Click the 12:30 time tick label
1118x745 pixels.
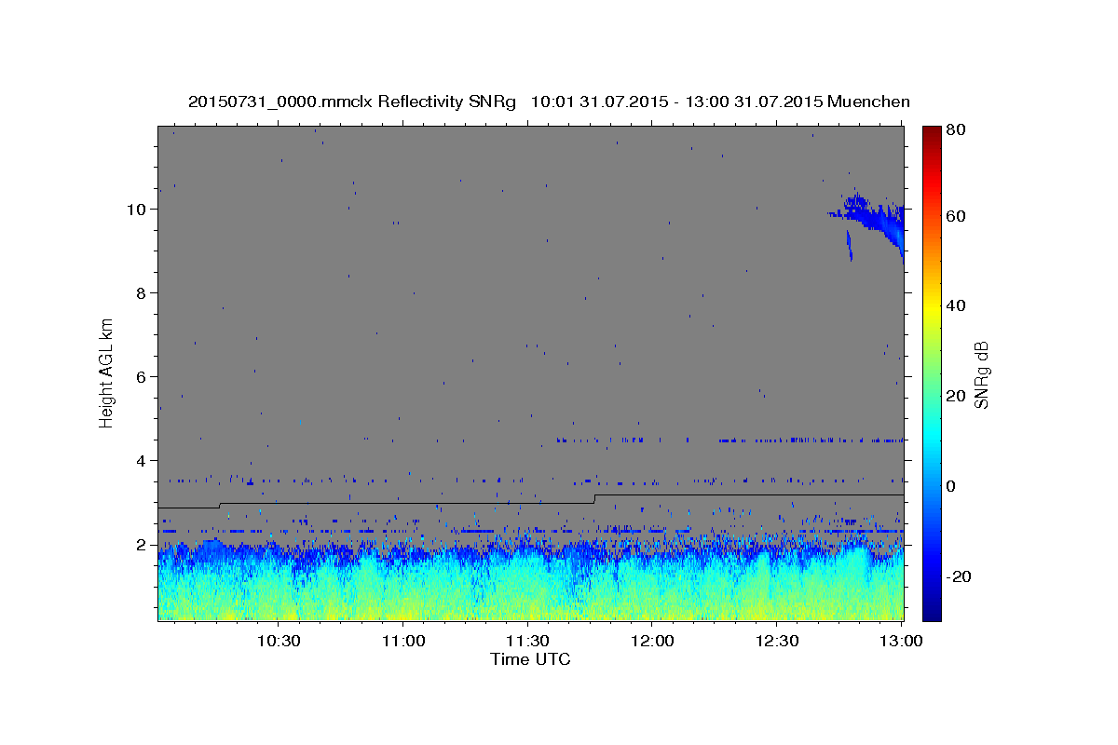(x=777, y=642)
